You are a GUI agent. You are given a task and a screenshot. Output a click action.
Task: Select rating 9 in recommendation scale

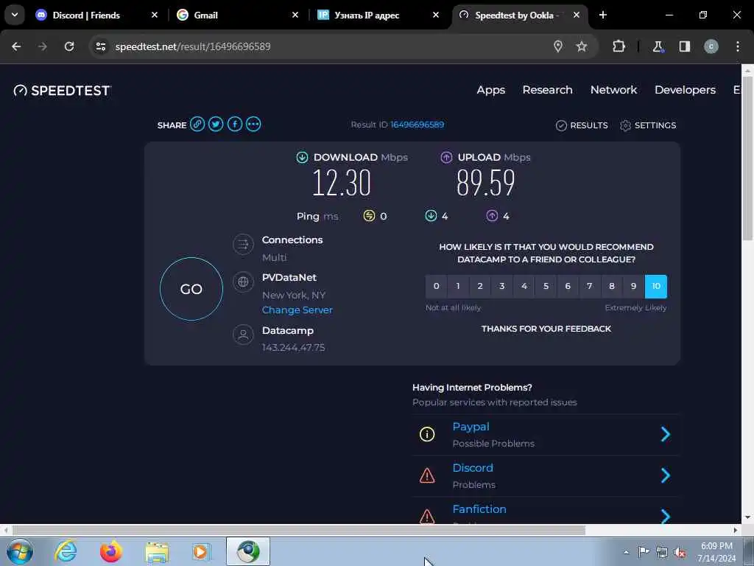click(x=634, y=287)
